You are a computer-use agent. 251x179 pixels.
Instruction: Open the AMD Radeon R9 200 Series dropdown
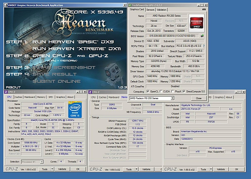coord(172,98)
